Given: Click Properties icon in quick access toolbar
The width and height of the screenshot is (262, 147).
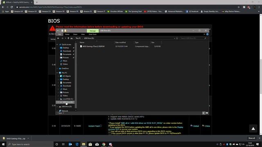Looking at the screenshot, I should 62,31.
